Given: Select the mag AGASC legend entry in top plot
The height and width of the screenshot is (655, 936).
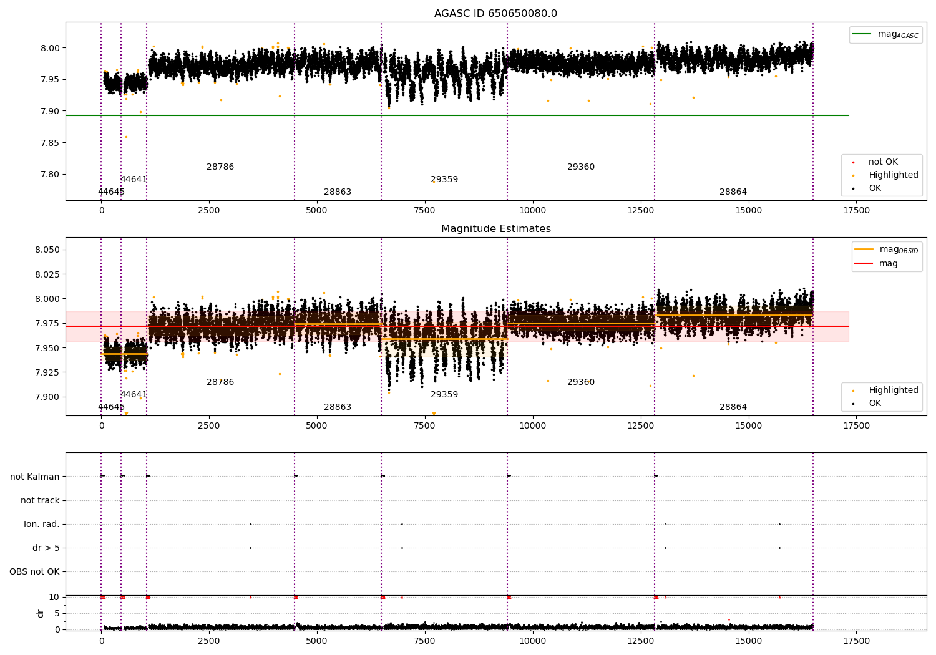Looking at the screenshot, I should (885, 34).
